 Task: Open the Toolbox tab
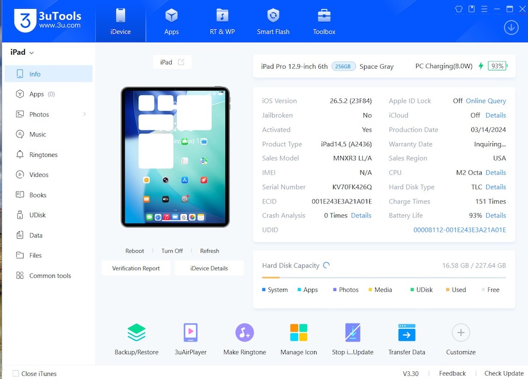coord(324,22)
